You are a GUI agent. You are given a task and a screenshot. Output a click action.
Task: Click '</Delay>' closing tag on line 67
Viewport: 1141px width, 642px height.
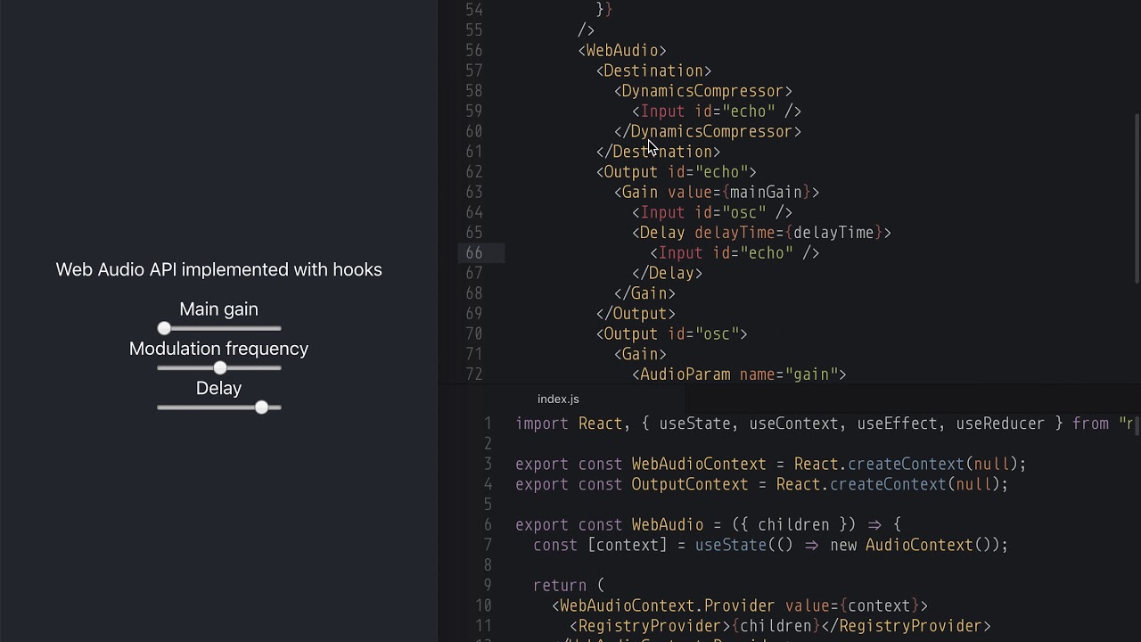[x=668, y=274]
